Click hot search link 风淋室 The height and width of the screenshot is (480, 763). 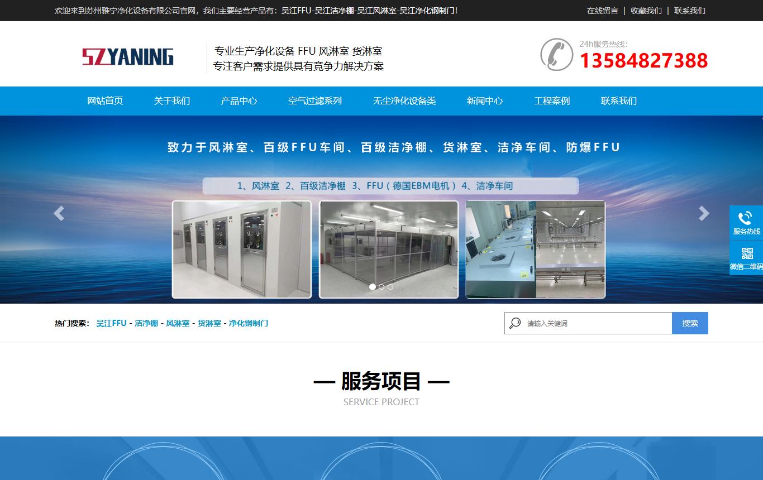point(178,323)
